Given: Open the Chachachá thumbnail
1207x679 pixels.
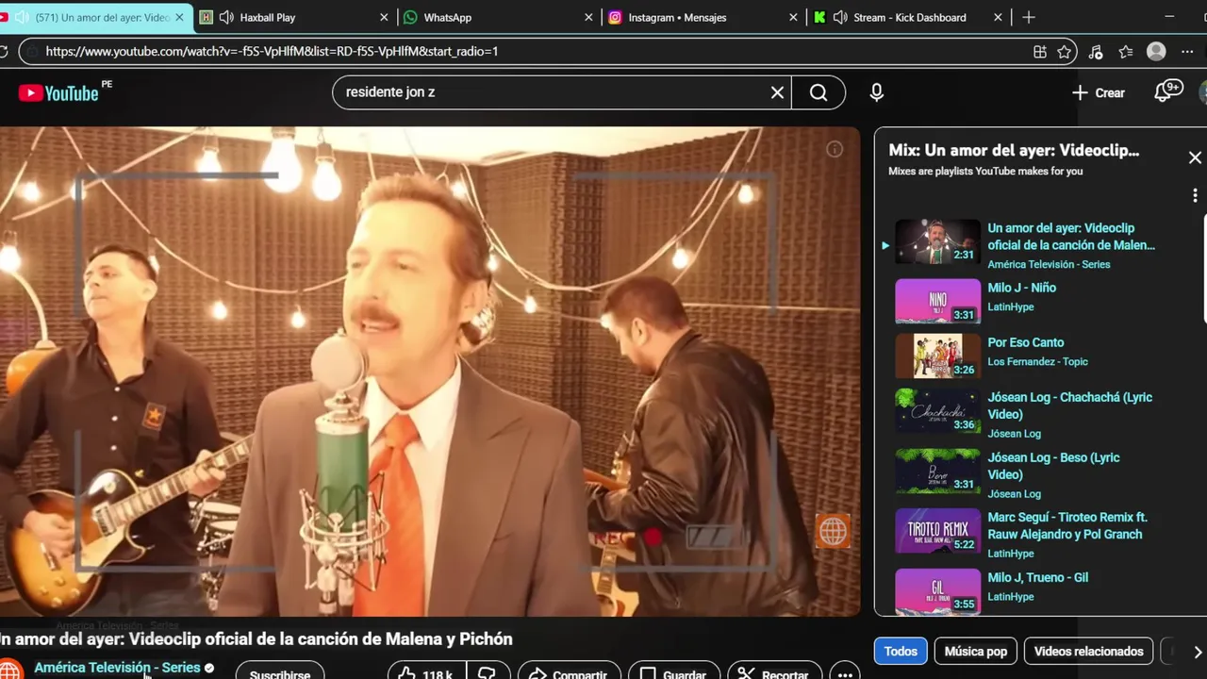Looking at the screenshot, I should click(x=937, y=411).
